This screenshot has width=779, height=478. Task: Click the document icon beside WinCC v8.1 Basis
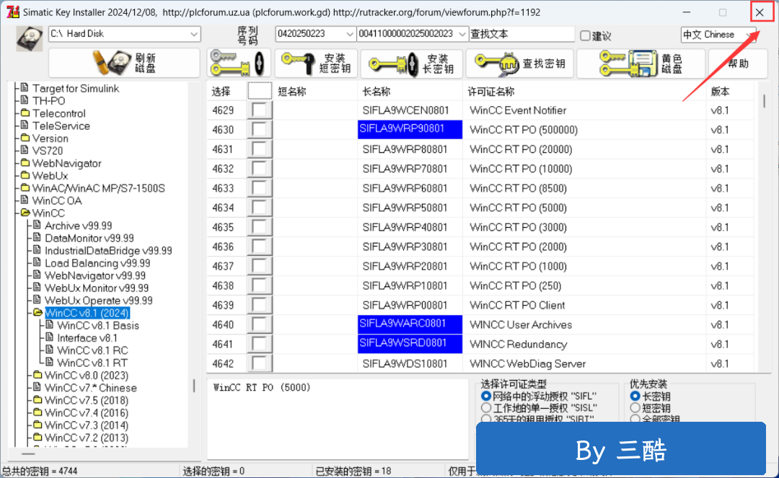click(49, 324)
